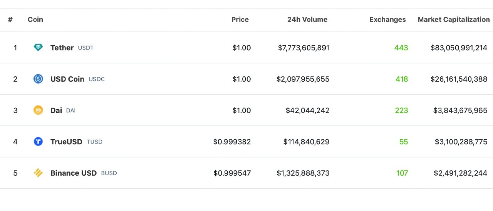View Binance USD's 107 exchanges count

pos(402,173)
